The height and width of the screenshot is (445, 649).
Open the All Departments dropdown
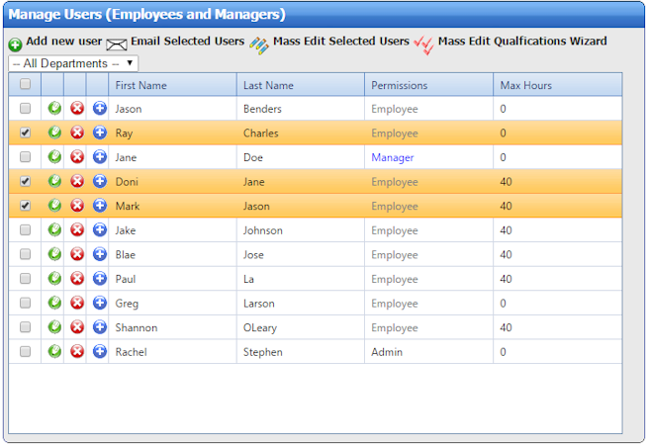coord(73,63)
